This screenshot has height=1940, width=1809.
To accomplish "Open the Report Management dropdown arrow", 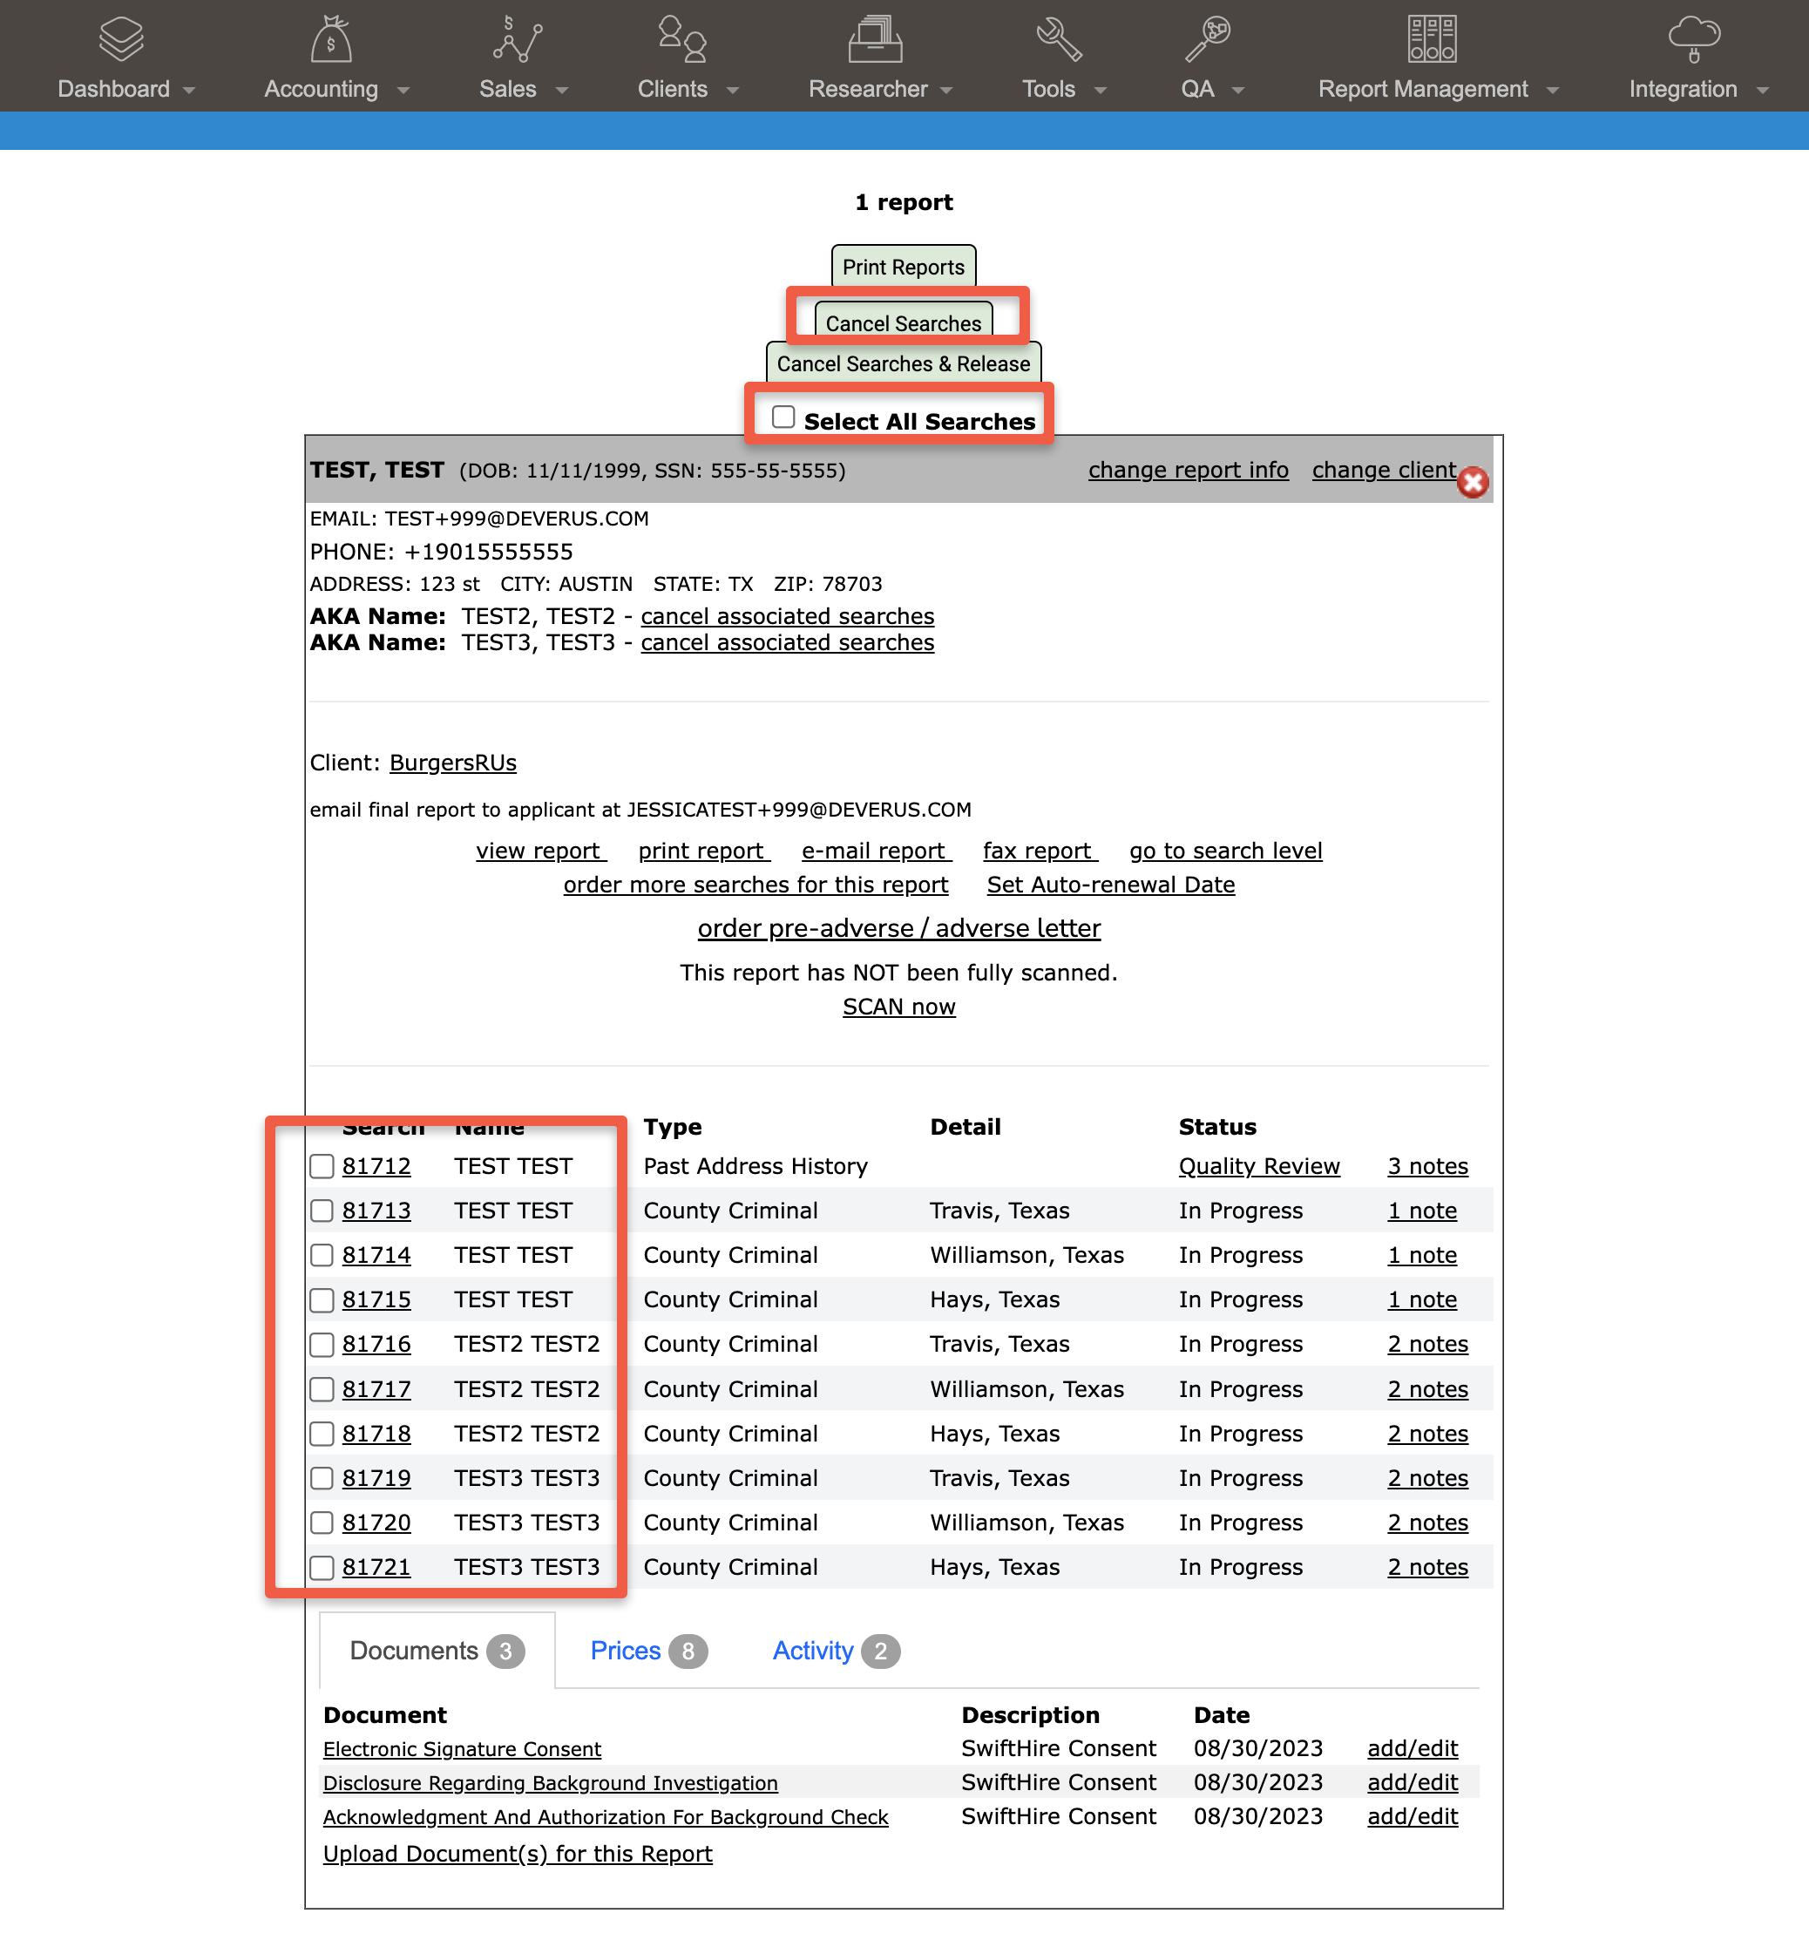I will (x=1553, y=91).
